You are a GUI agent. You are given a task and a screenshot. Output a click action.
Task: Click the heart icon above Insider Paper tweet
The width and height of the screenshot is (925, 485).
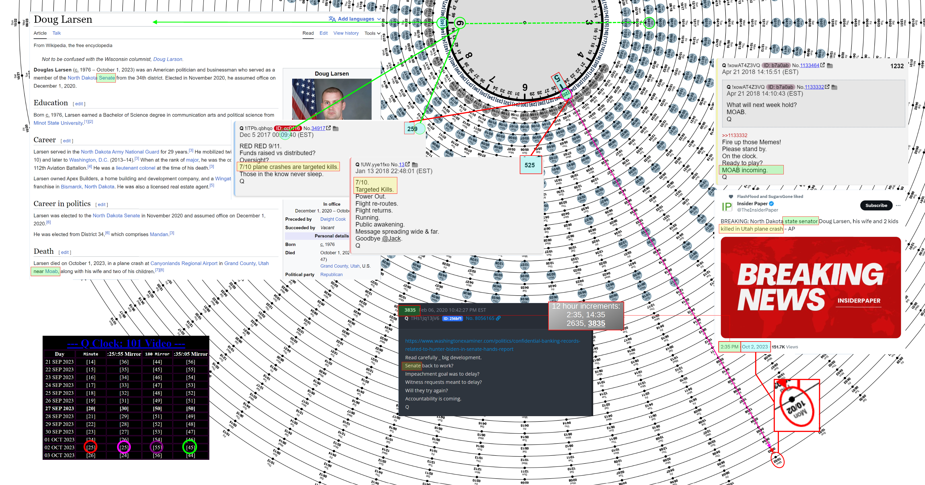coord(731,196)
